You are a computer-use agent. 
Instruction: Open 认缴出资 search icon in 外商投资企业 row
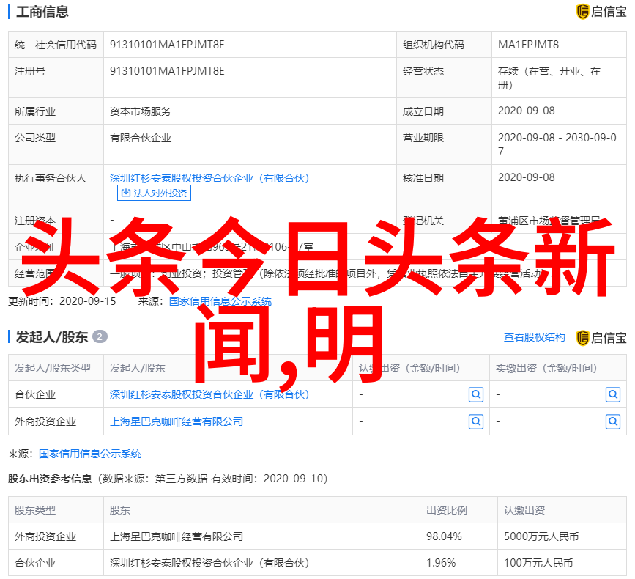pyautogui.click(x=476, y=422)
